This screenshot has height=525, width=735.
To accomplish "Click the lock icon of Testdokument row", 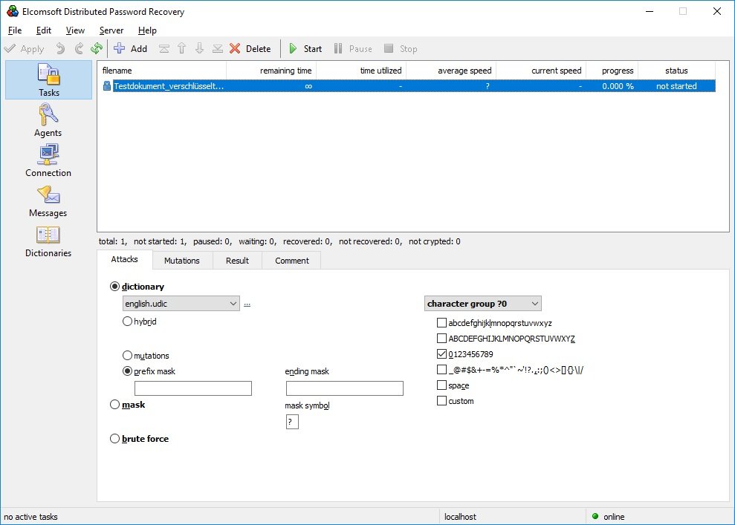I will (107, 85).
